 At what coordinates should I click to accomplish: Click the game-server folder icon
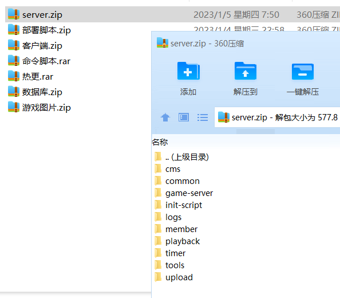[158, 193]
